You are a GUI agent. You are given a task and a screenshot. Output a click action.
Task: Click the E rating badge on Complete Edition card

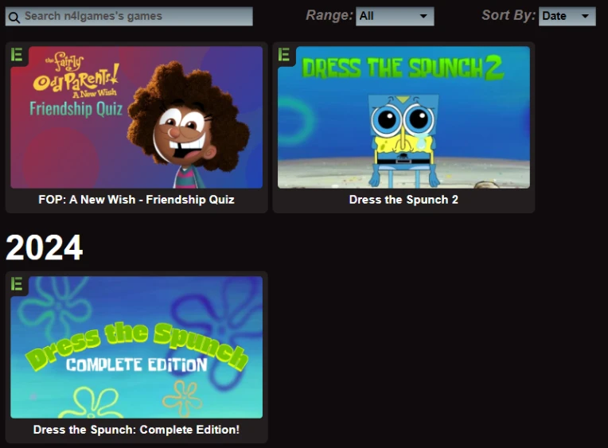[x=17, y=284]
